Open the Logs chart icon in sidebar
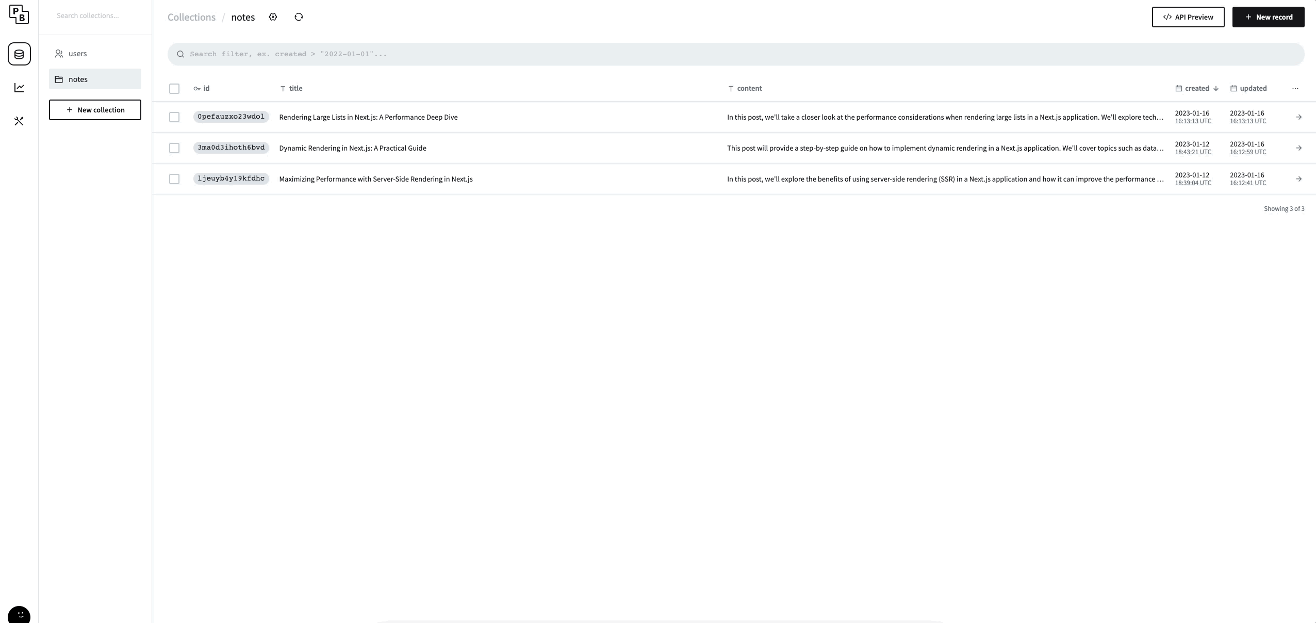This screenshot has width=1316, height=623. point(19,88)
